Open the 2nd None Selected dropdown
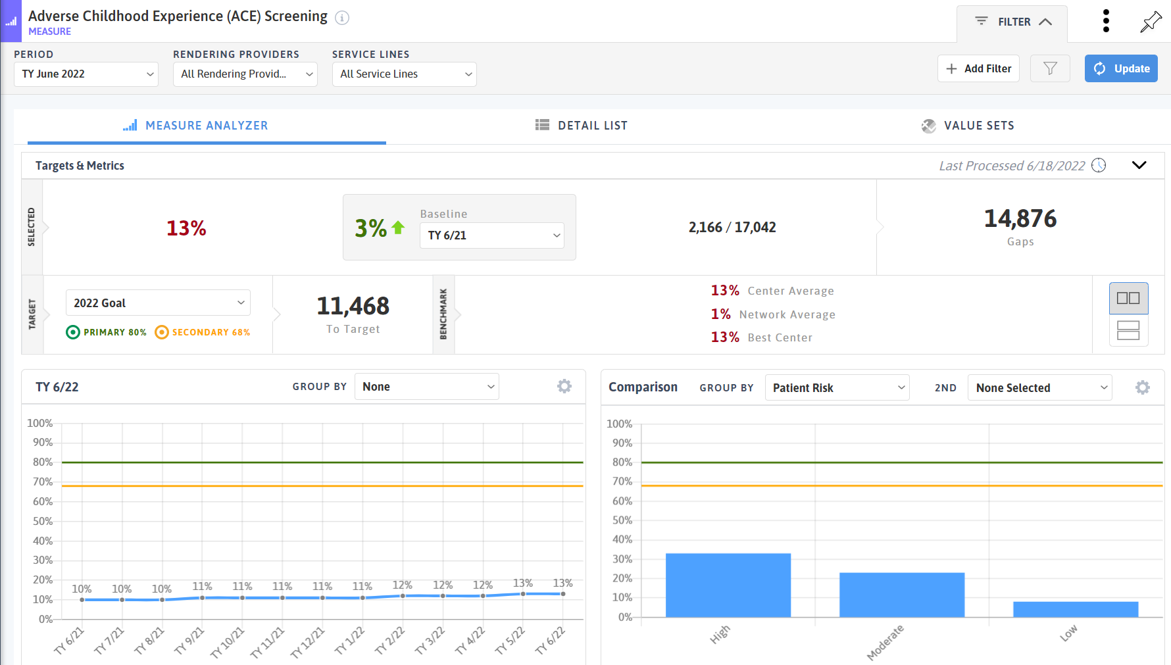Screen dimensions: 1171x665 (1040, 387)
